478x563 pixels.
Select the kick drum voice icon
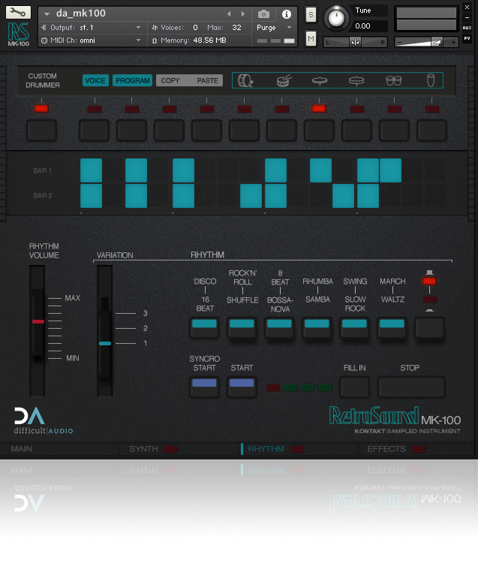(x=245, y=80)
